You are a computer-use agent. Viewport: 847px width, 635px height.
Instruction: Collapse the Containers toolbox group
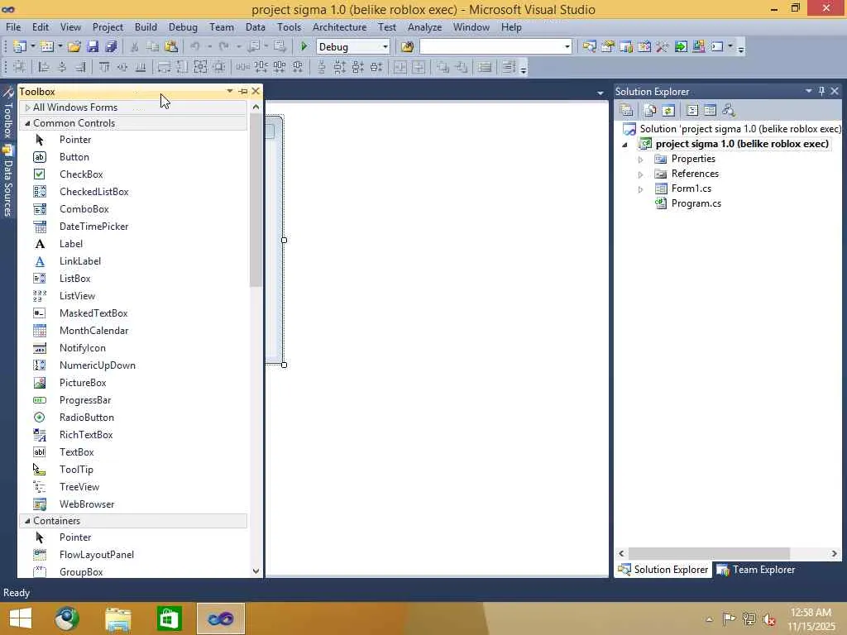pos(27,521)
